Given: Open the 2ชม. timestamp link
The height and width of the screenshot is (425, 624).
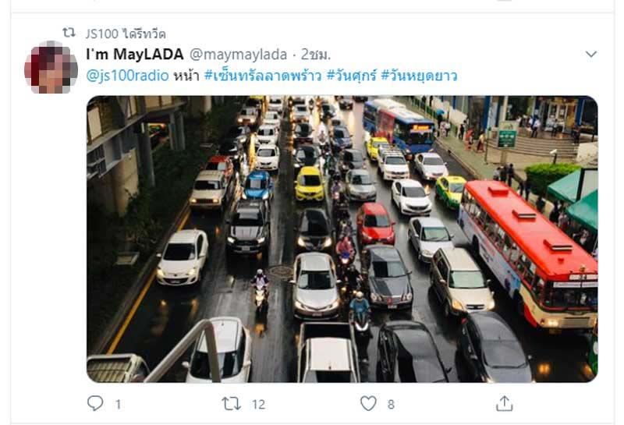Looking at the screenshot, I should [x=316, y=55].
